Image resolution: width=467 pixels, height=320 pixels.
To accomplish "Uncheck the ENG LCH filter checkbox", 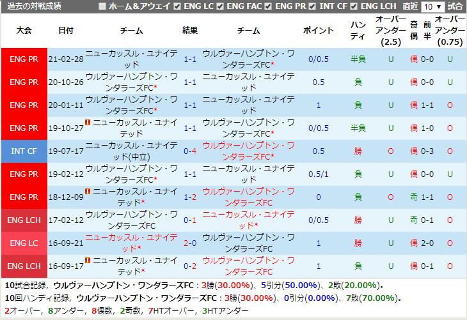I will 354,6.
